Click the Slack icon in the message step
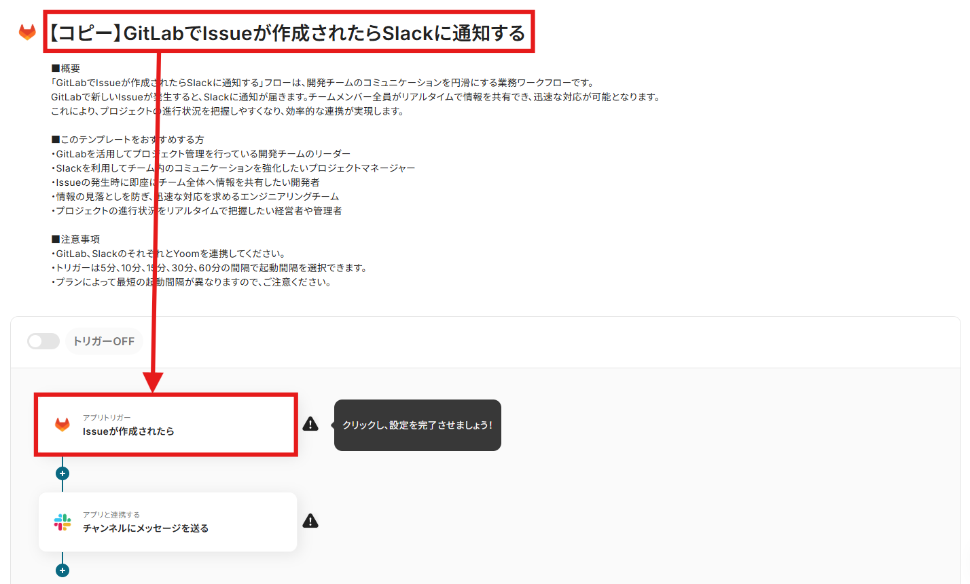The height and width of the screenshot is (584, 970). 62,522
